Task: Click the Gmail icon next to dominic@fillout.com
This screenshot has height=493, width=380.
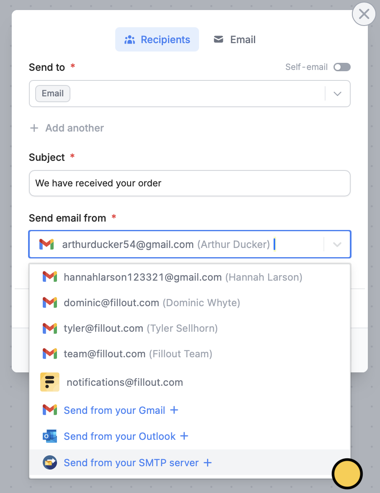Action: (50, 302)
